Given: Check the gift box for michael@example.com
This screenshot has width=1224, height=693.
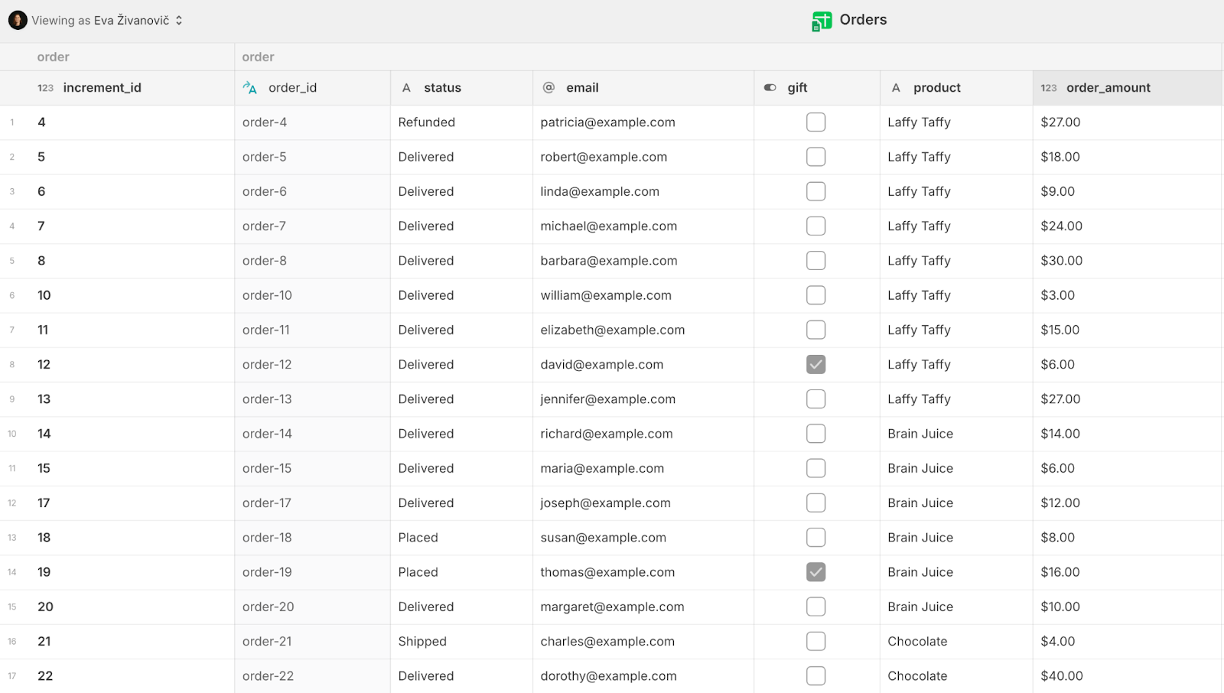Looking at the screenshot, I should click(x=816, y=226).
